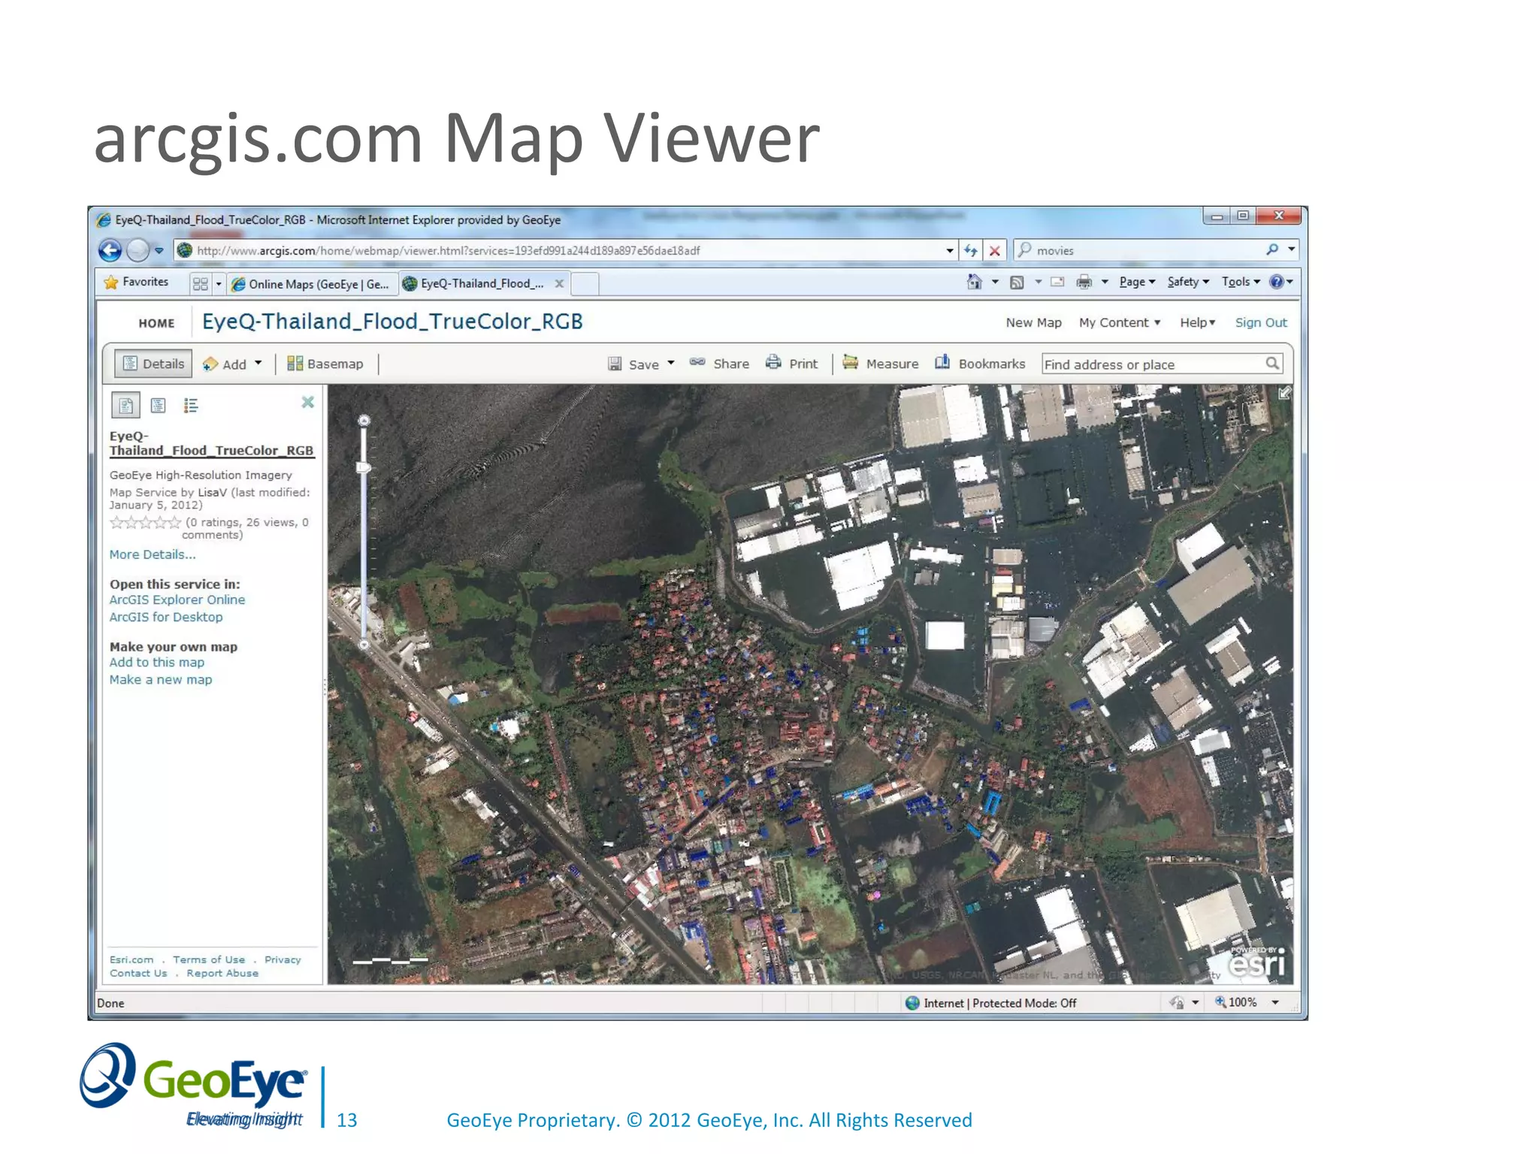Open the address bar history dropdown
The height and width of the screenshot is (1154, 1539).
950,250
